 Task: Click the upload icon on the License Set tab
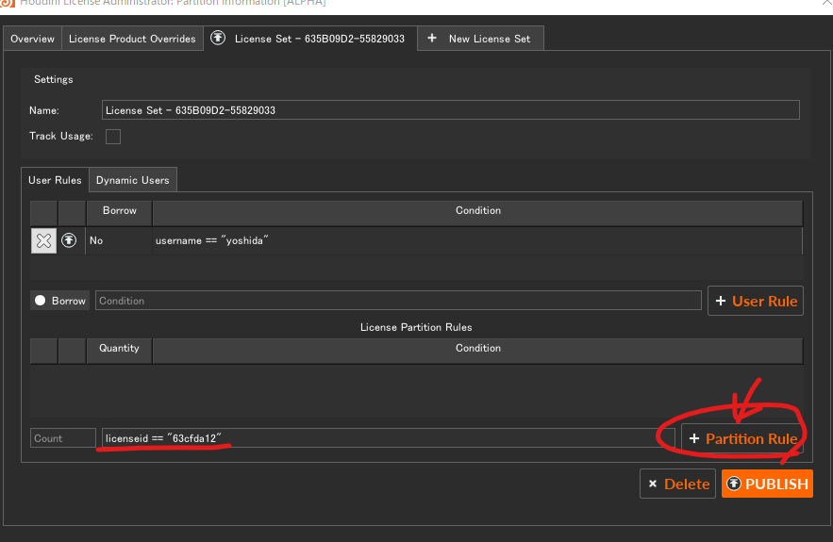(x=218, y=39)
